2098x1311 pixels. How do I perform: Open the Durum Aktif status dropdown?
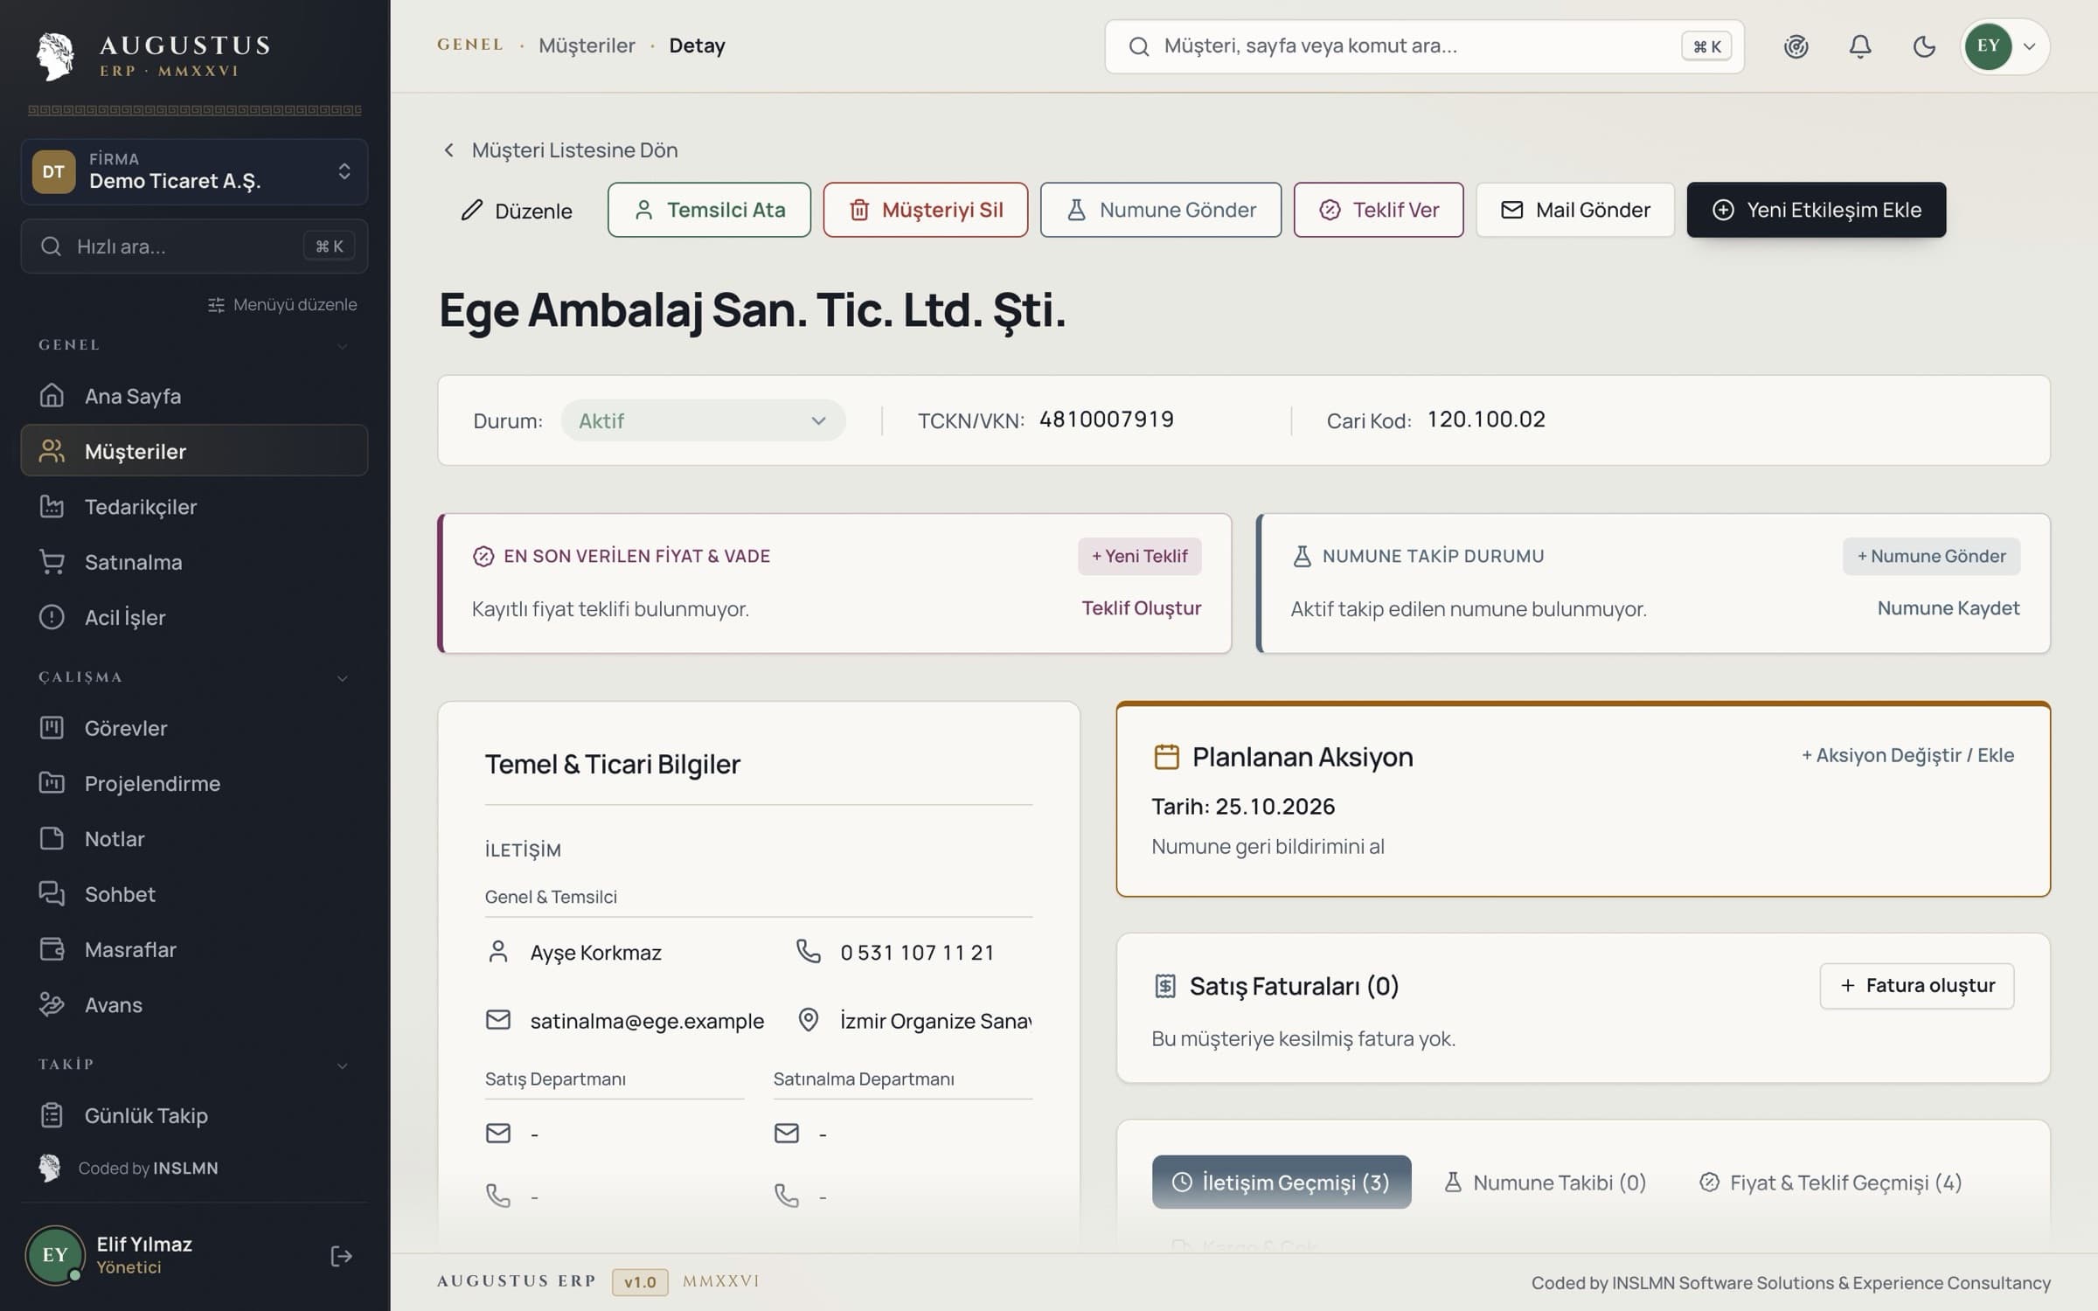pos(703,420)
